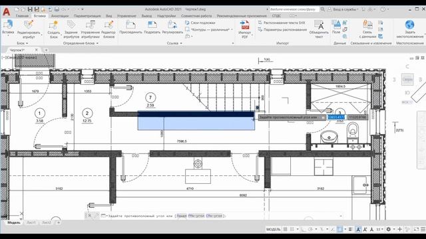Click the Save icon in quick access

(30, 9)
